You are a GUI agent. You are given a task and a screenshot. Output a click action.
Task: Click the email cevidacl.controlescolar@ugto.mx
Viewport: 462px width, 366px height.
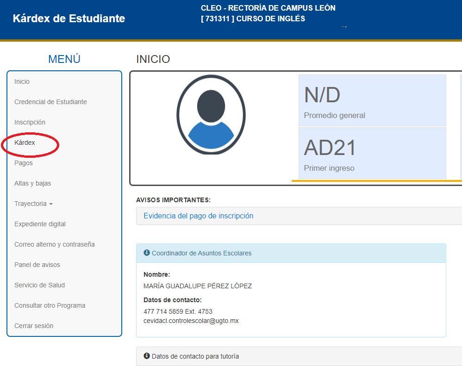191,321
